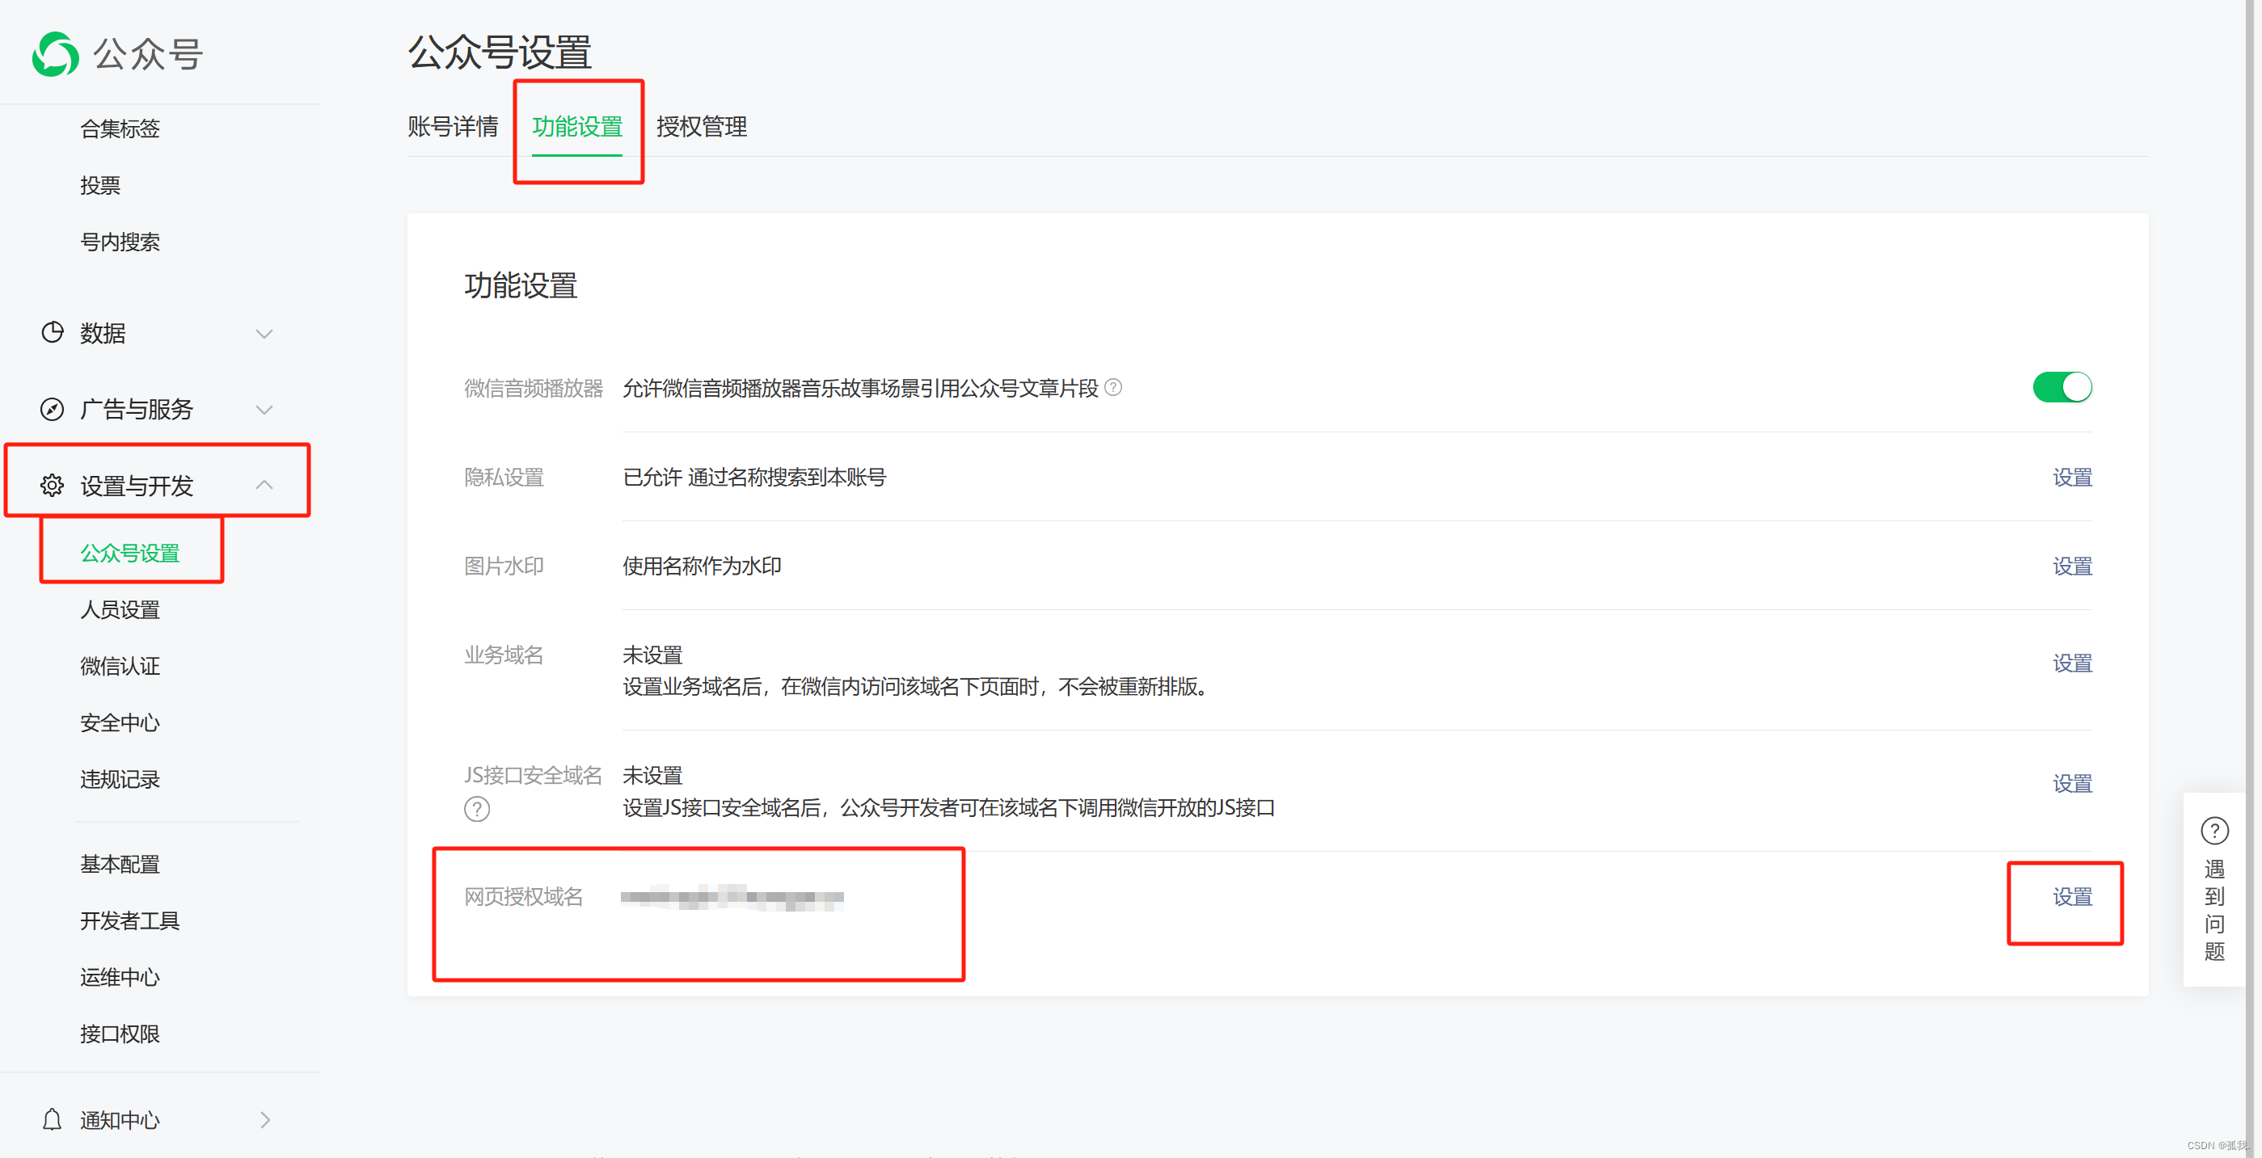The height and width of the screenshot is (1158, 2262).
Task: Open 人员设置 in the sidebar
Action: coord(120,610)
